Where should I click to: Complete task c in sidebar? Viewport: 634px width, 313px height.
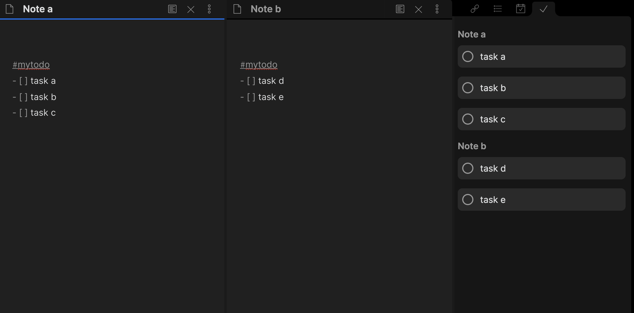468,119
